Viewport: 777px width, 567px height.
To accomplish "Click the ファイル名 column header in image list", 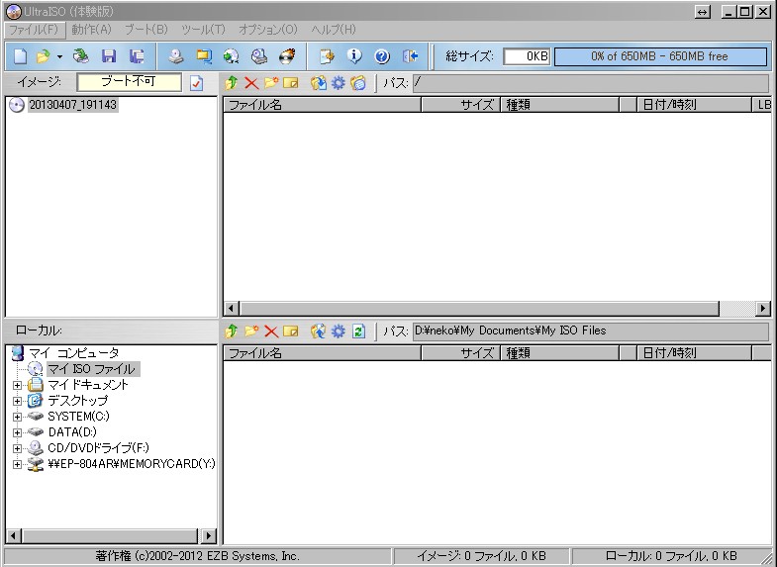I will [322, 105].
